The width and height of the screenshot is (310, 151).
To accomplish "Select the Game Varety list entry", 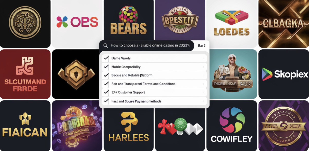I will [154, 58].
